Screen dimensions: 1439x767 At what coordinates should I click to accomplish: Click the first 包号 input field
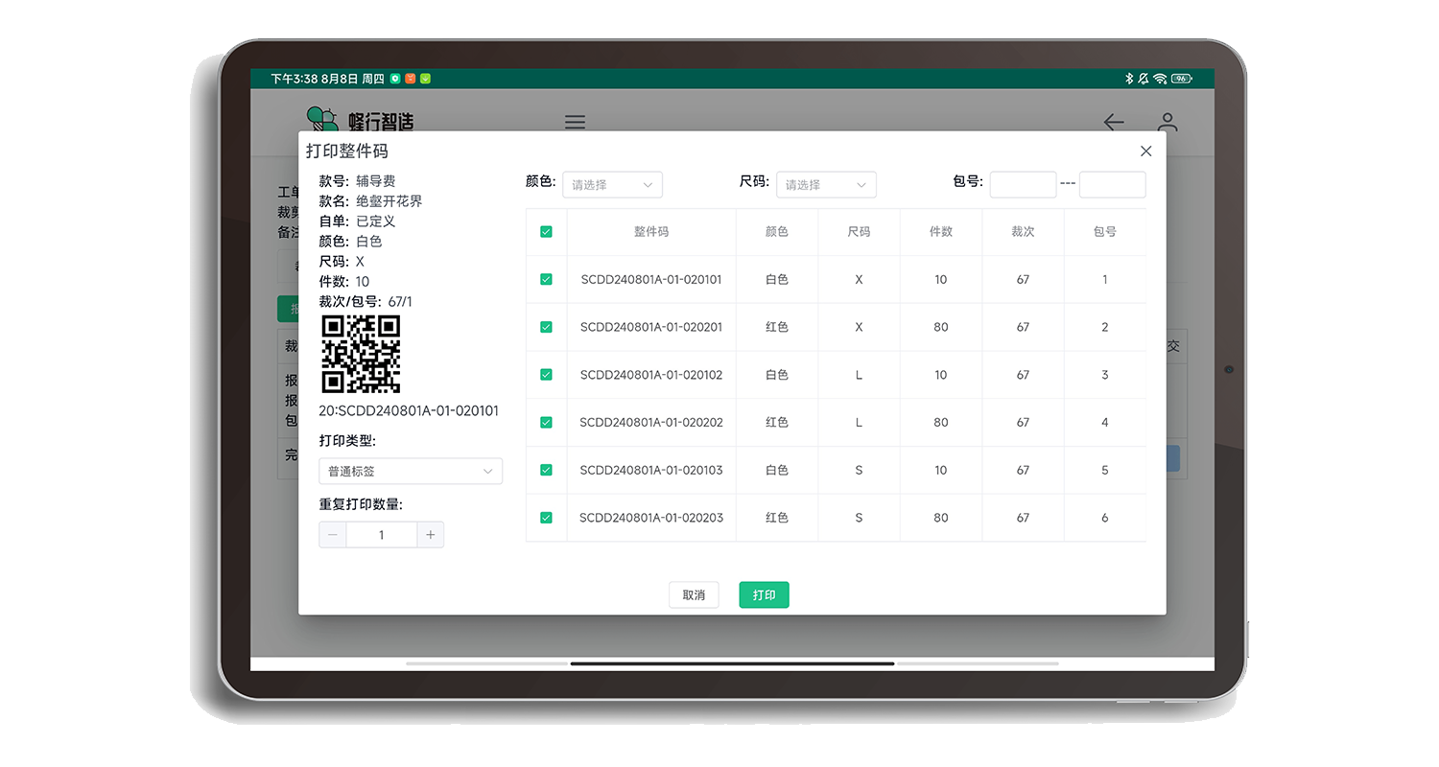(x=1023, y=184)
